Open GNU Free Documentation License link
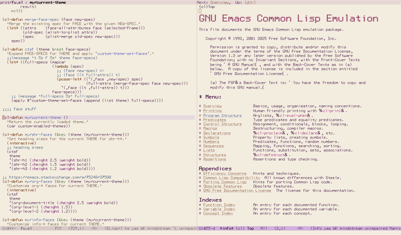The height and width of the screenshot is (235, 401). coord(237,190)
